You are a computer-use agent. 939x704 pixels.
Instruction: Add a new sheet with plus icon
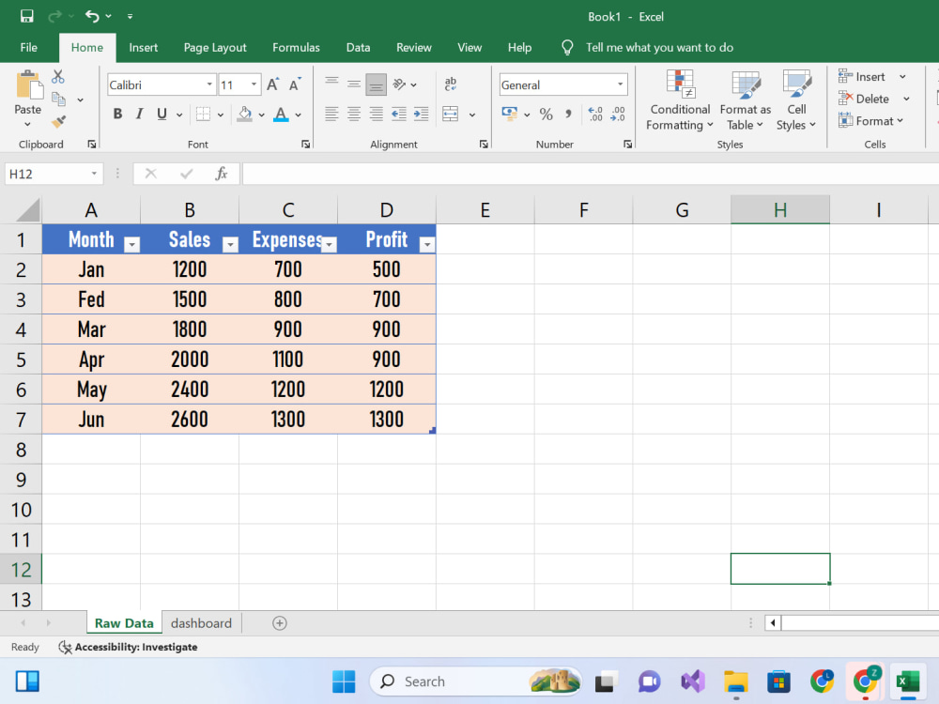[279, 623]
